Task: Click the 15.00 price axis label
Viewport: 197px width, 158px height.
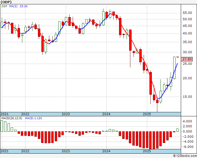Action: coord(187,97)
